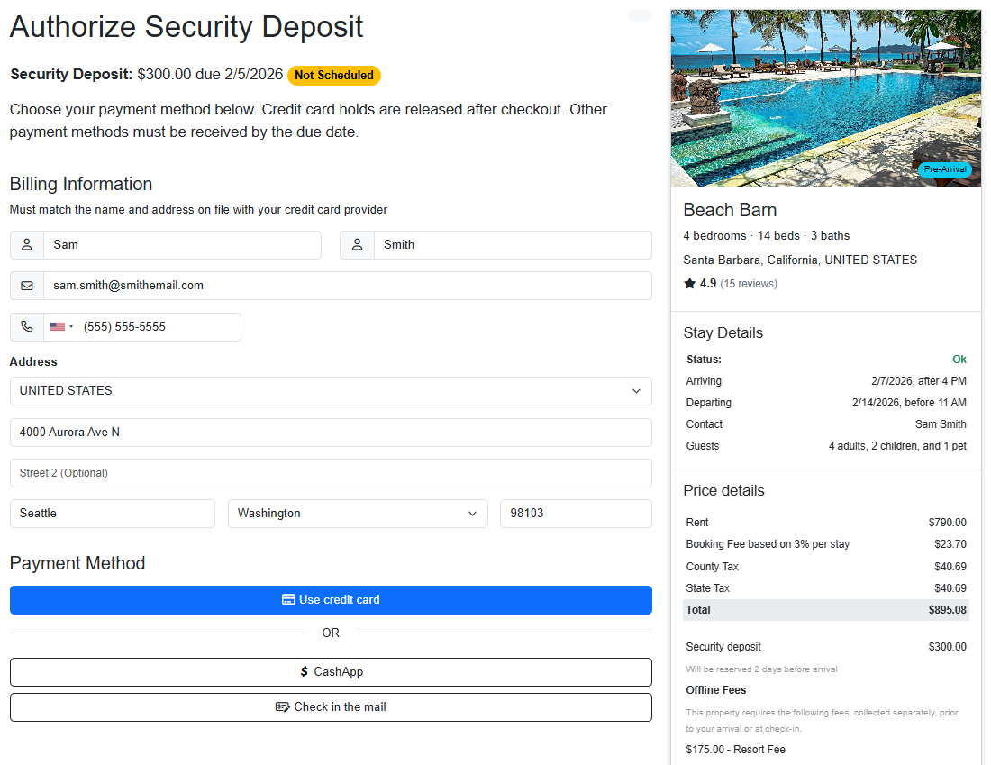Viewport: 991px width, 765px height.
Task: Open the Washington state dropdown
Action: pyautogui.click(x=357, y=513)
